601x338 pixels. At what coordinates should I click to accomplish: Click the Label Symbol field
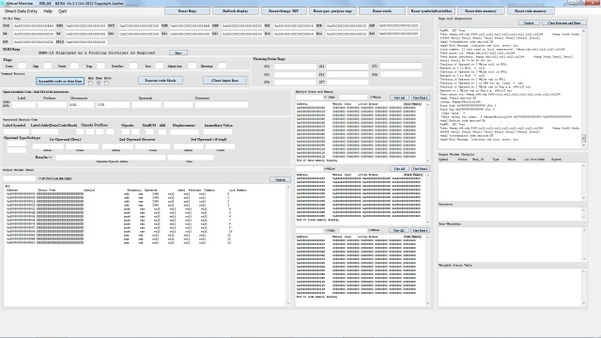17,131
